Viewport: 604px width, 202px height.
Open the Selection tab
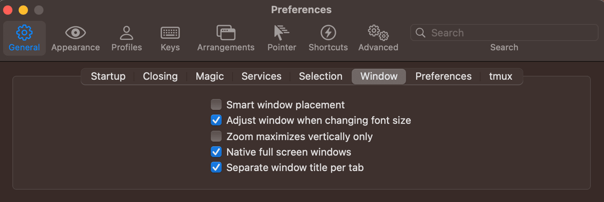pos(321,76)
